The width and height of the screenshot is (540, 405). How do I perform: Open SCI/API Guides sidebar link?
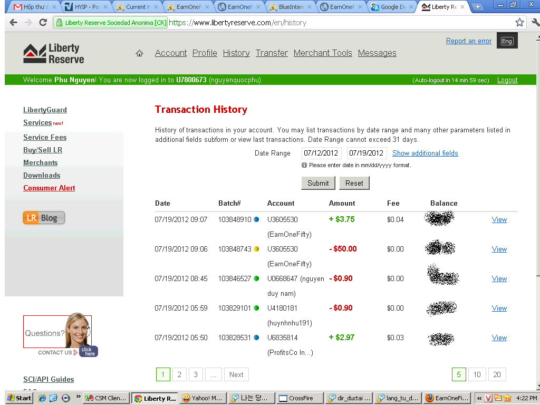click(x=49, y=379)
